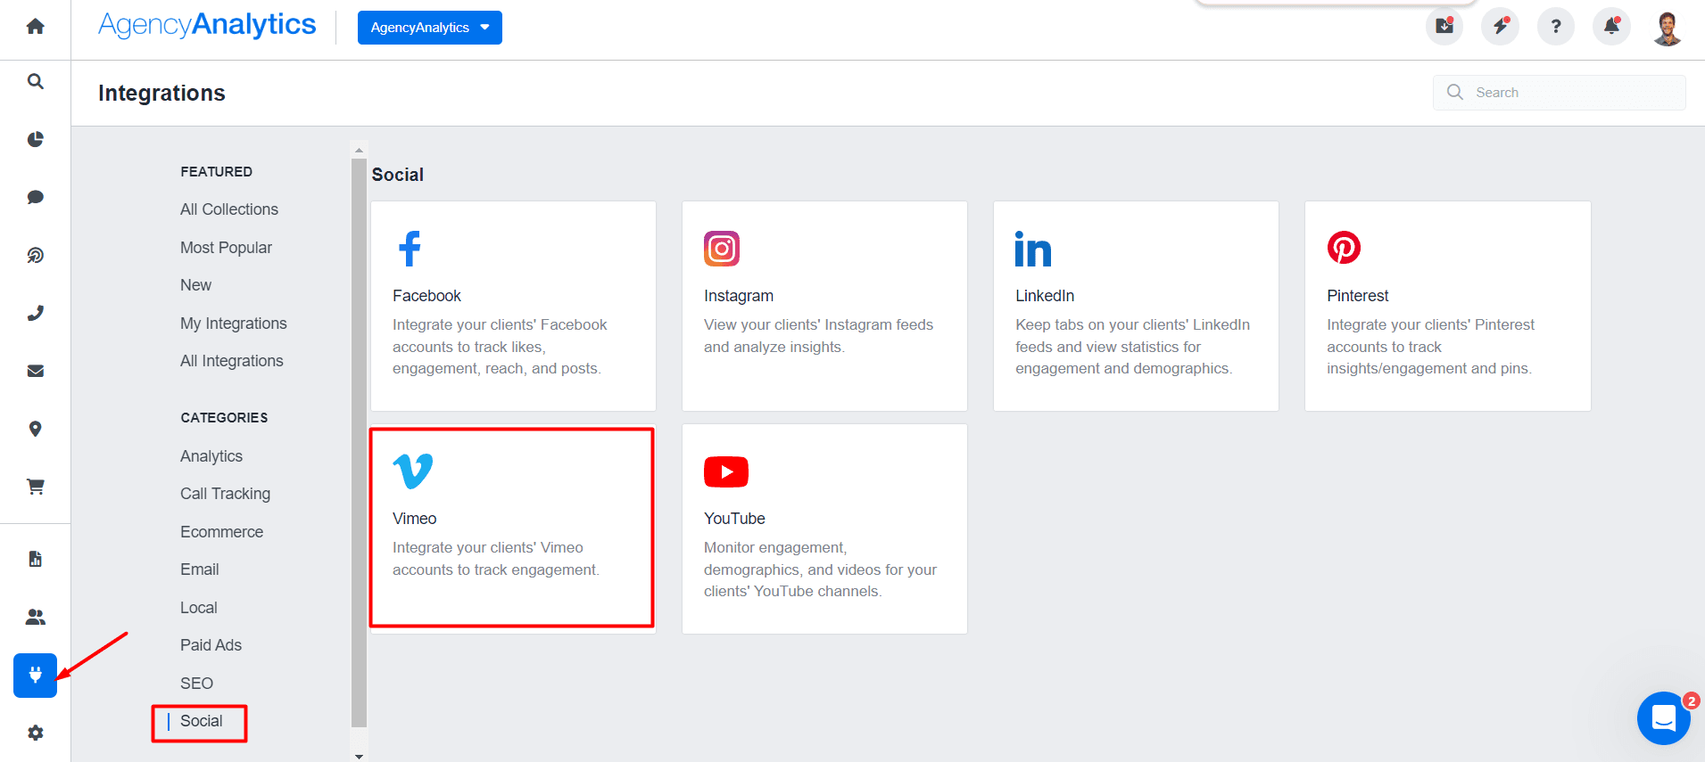Image resolution: width=1705 pixels, height=762 pixels.
Task: Click the scrollbar down arrow
Action: 359,756
